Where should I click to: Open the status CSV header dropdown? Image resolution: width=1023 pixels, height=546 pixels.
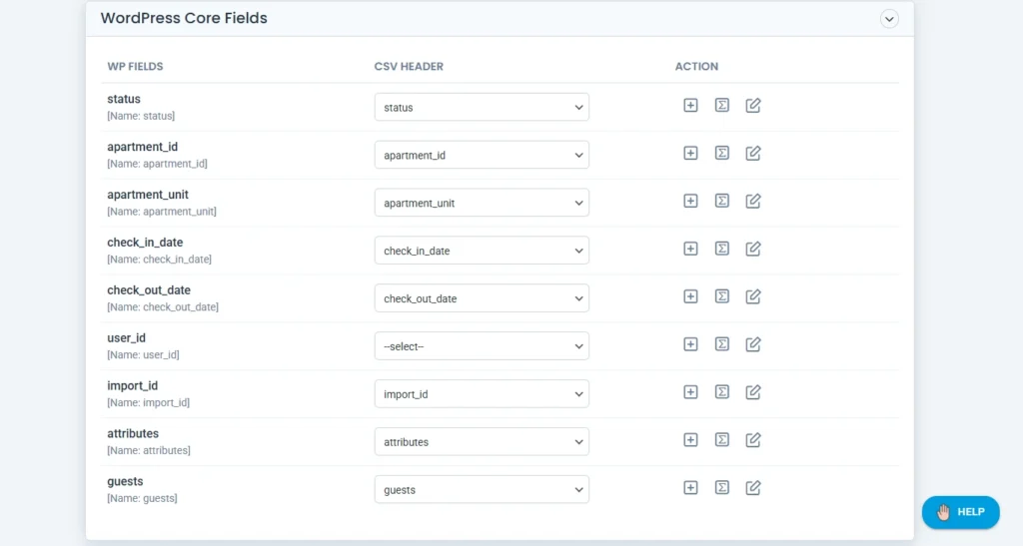click(482, 107)
